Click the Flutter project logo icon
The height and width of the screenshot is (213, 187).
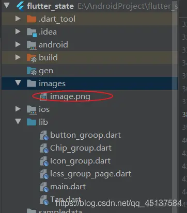point(20,6)
